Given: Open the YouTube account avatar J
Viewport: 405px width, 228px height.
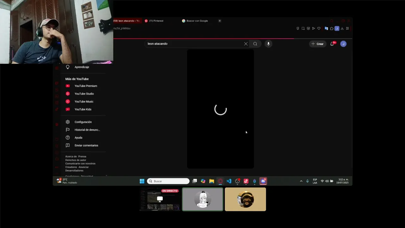Looking at the screenshot, I should coord(343,44).
